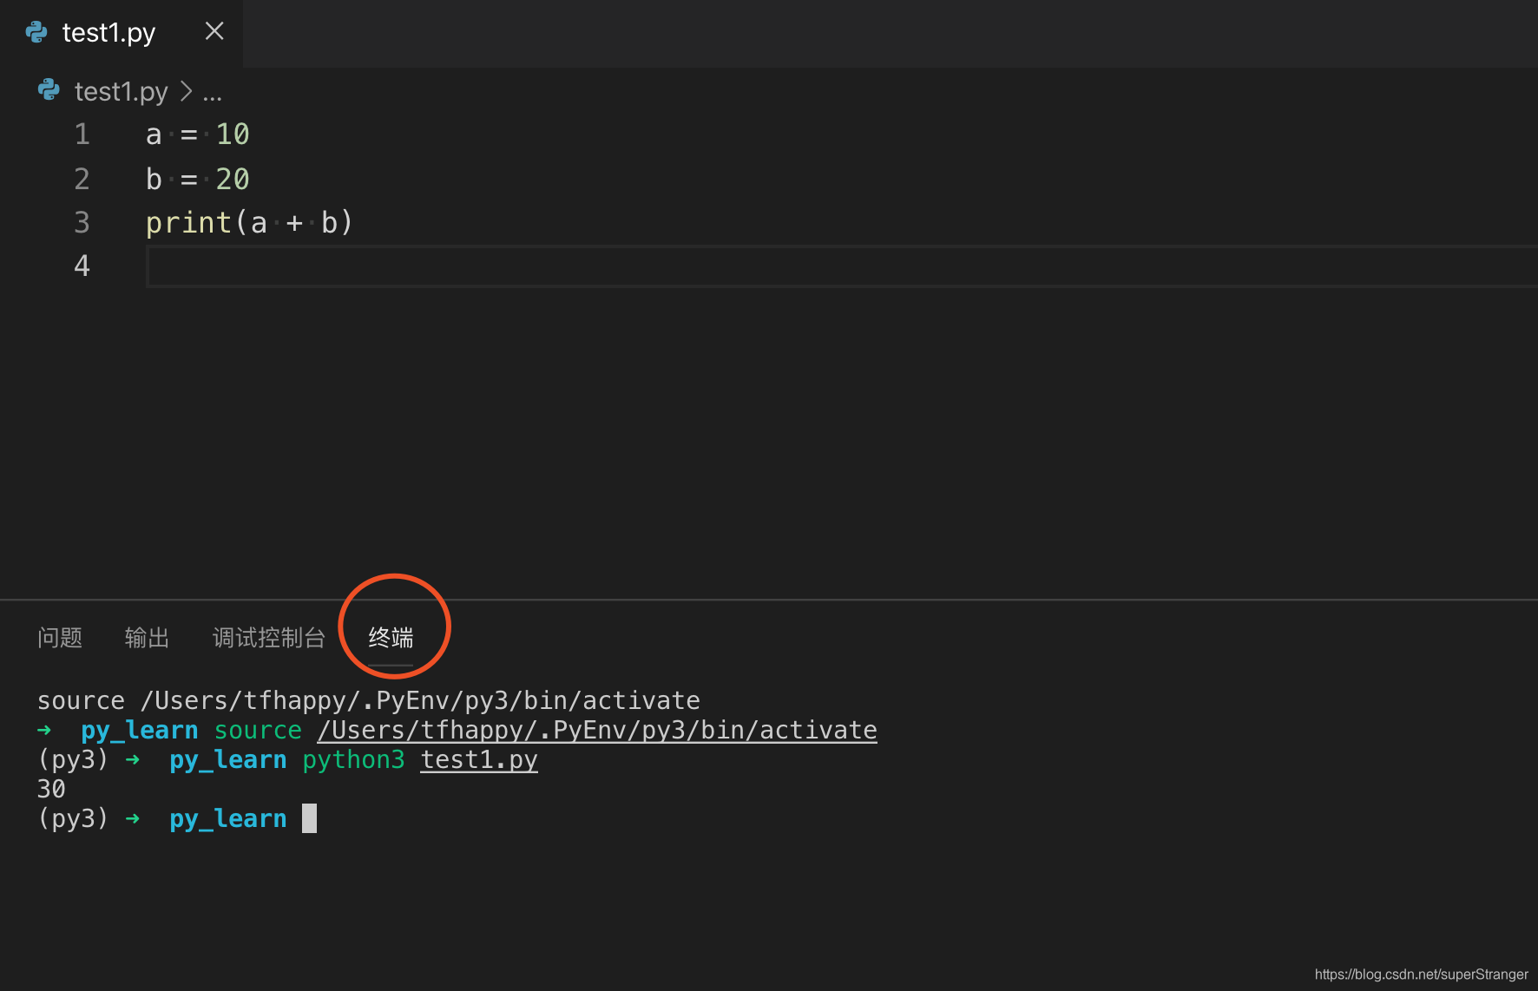The height and width of the screenshot is (991, 1538).
Task: Click test1.py in the breadcrumb path
Action: tap(122, 91)
